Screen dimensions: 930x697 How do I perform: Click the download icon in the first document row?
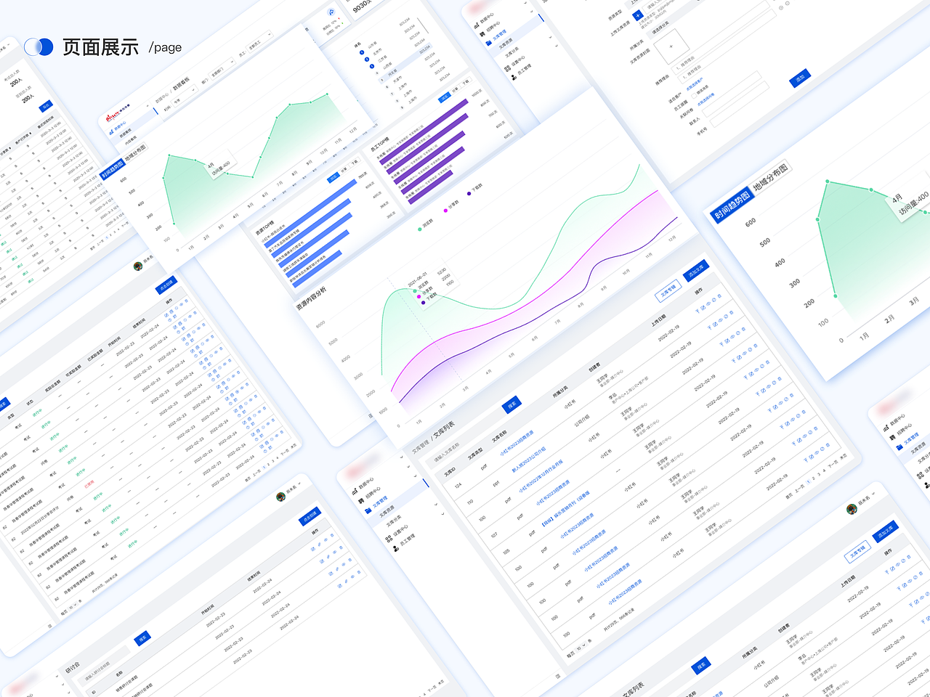pyautogui.click(x=697, y=311)
